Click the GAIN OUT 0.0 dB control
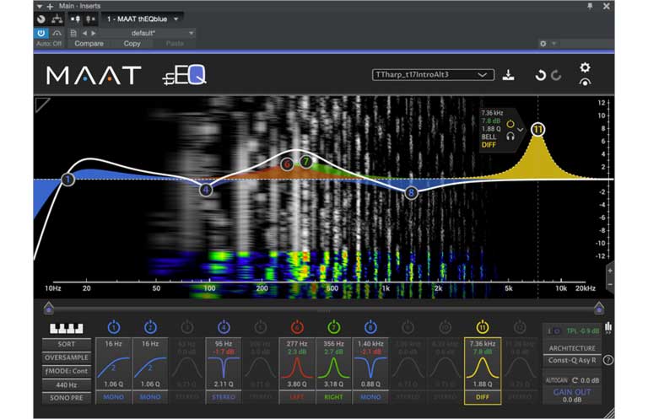The image size is (648, 419). 572,395
